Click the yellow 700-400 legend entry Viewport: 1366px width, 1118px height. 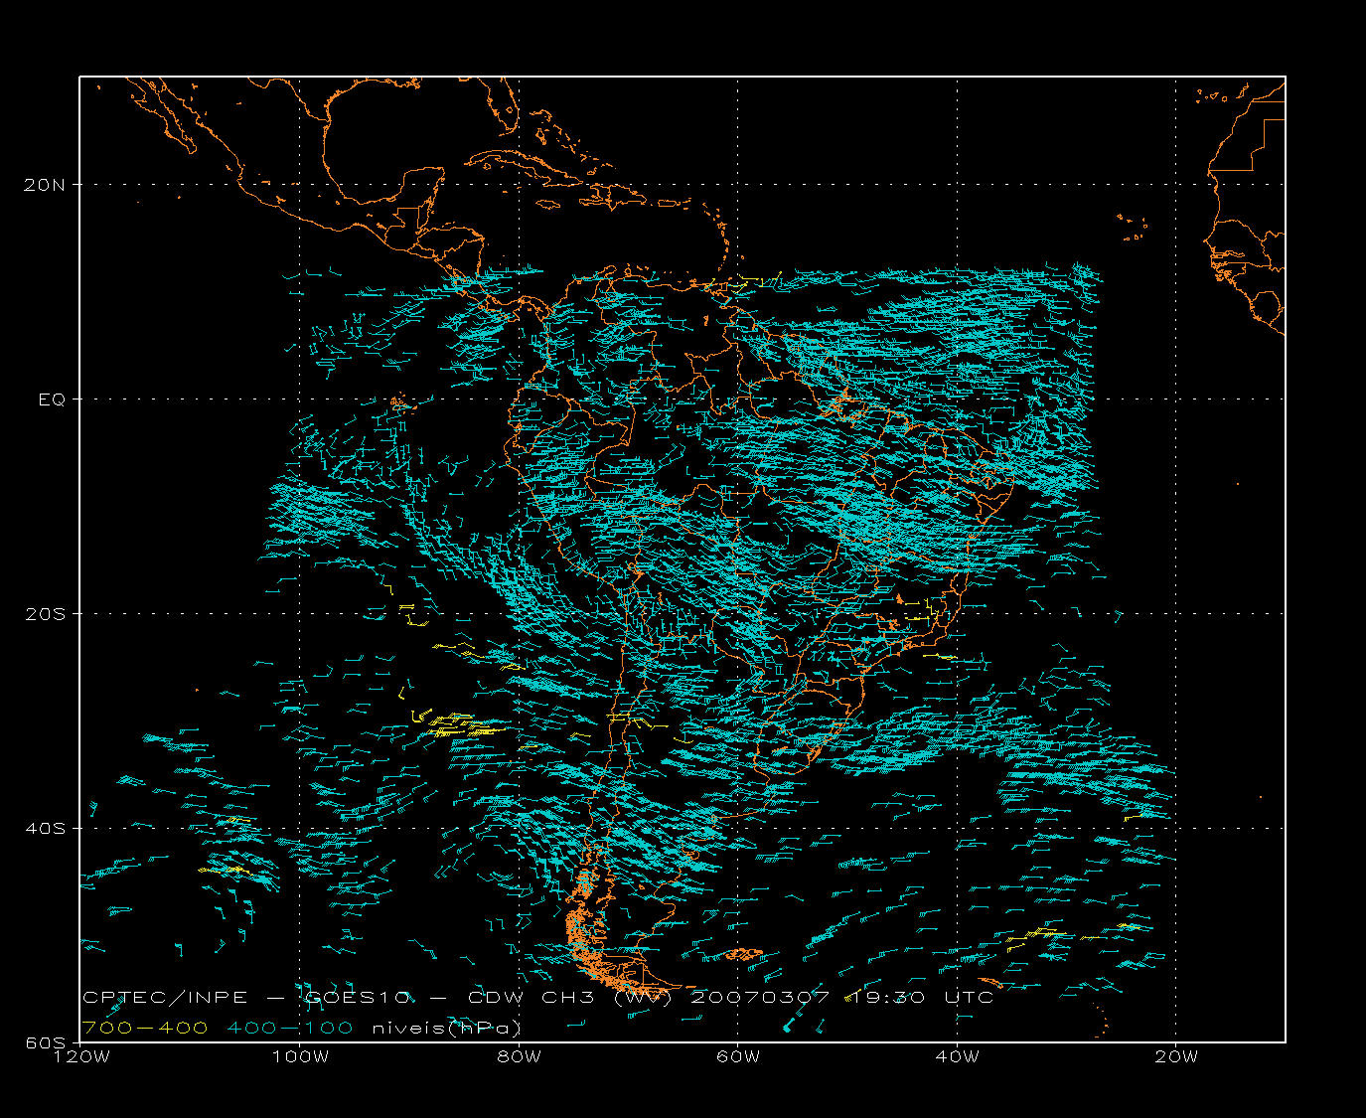(145, 1028)
